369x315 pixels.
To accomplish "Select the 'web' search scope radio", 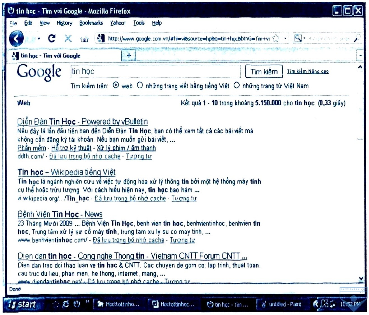I will click(x=116, y=85).
